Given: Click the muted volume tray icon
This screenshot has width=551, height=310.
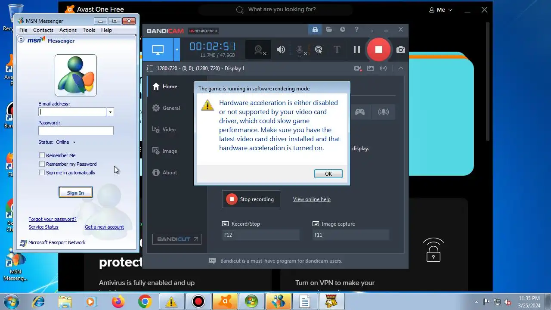Looking at the screenshot, I should [508, 302].
